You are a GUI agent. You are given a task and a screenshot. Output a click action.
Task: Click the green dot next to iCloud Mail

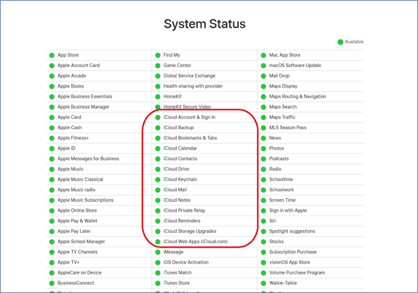(x=158, y=190)
